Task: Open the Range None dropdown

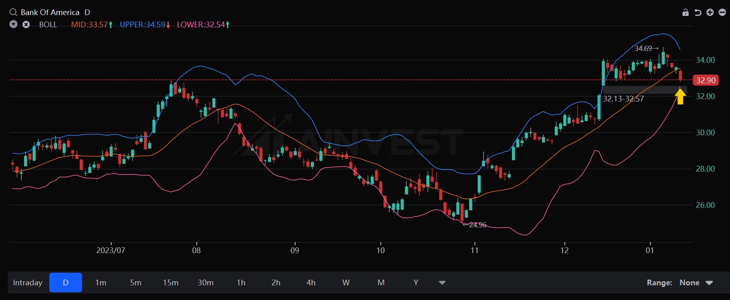Action: point(696,282)
